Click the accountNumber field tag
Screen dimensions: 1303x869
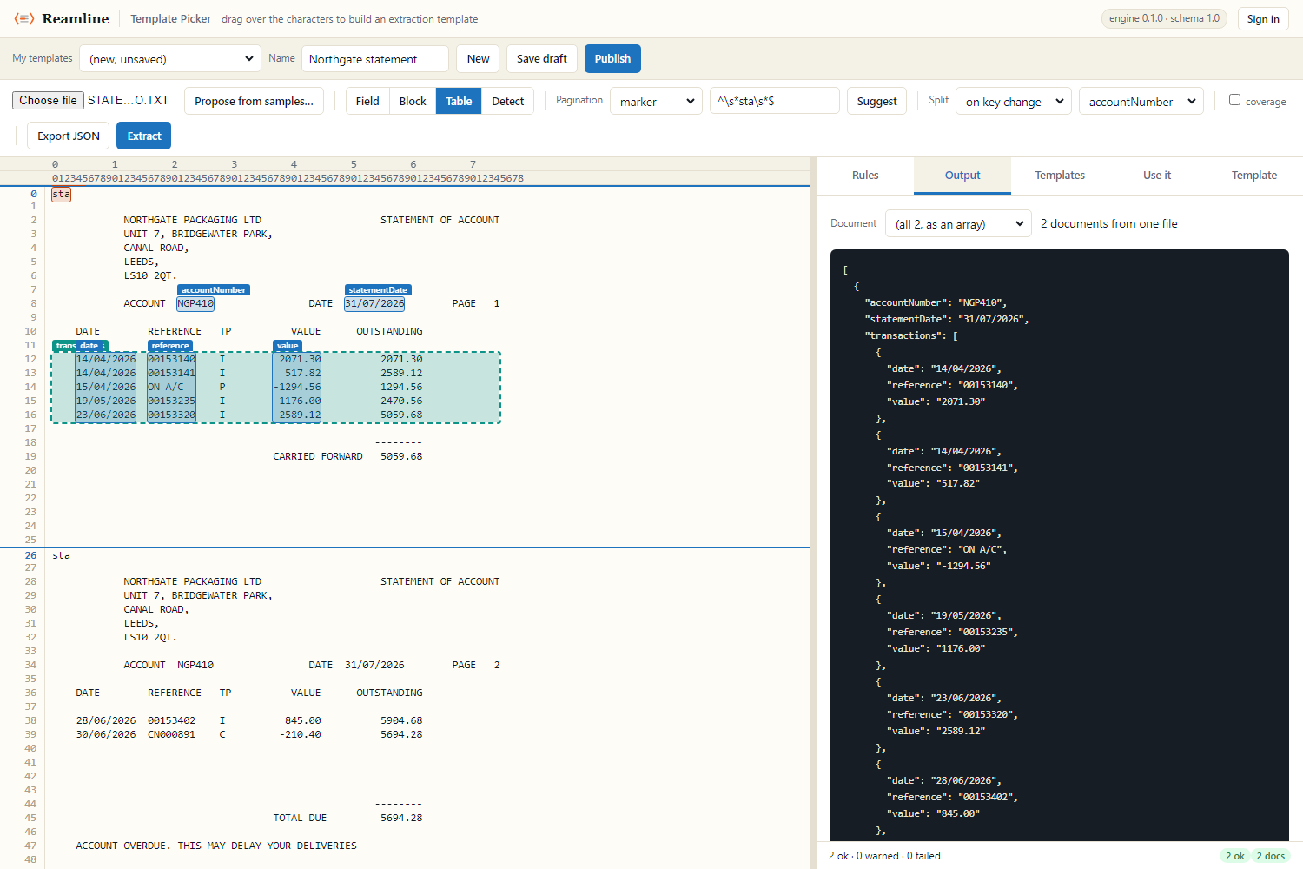(x=214, y=290)
